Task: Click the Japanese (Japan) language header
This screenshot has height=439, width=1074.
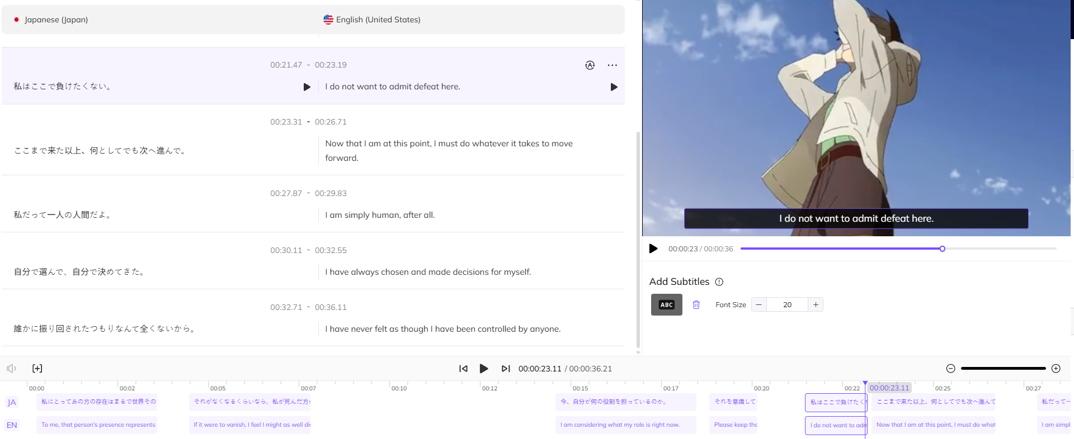Action: (51, 20)
